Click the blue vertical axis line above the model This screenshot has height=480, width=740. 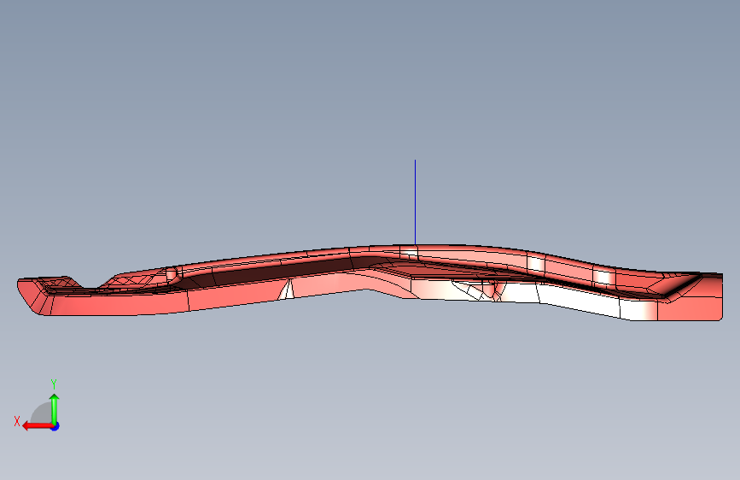coord(416,202)
